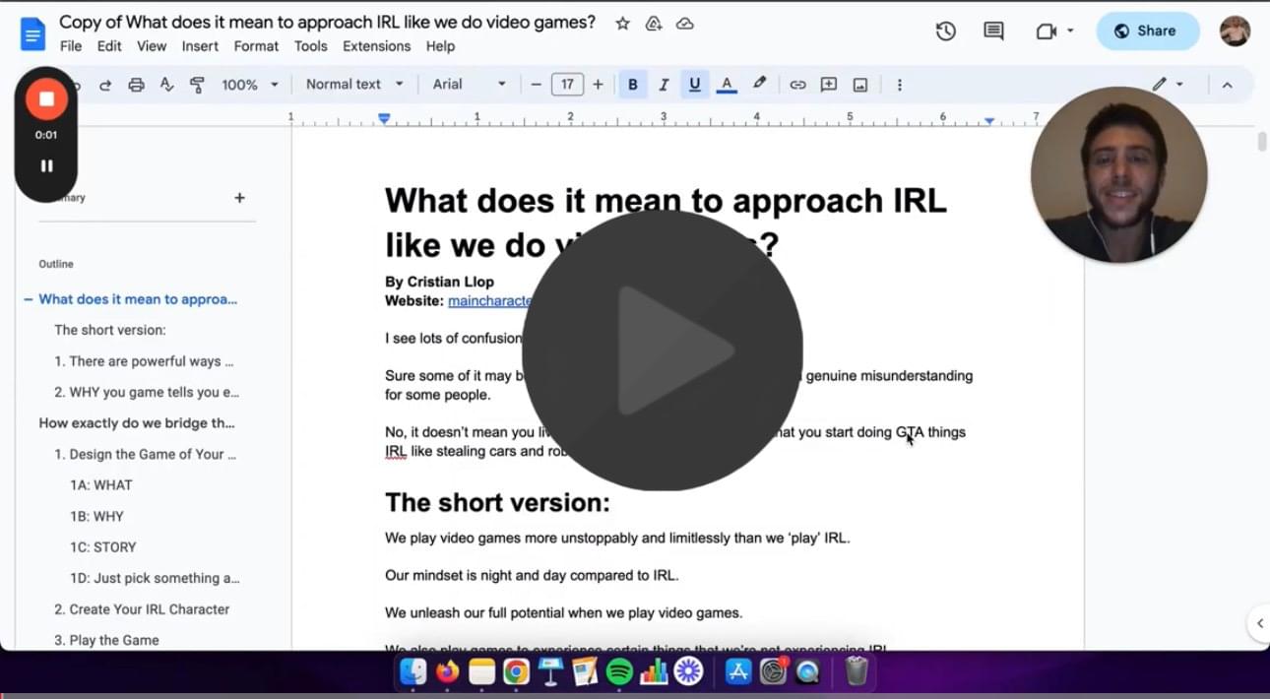This screenshot has width=1270, height=699.
Task: Star this document
Action: point(622,24)
